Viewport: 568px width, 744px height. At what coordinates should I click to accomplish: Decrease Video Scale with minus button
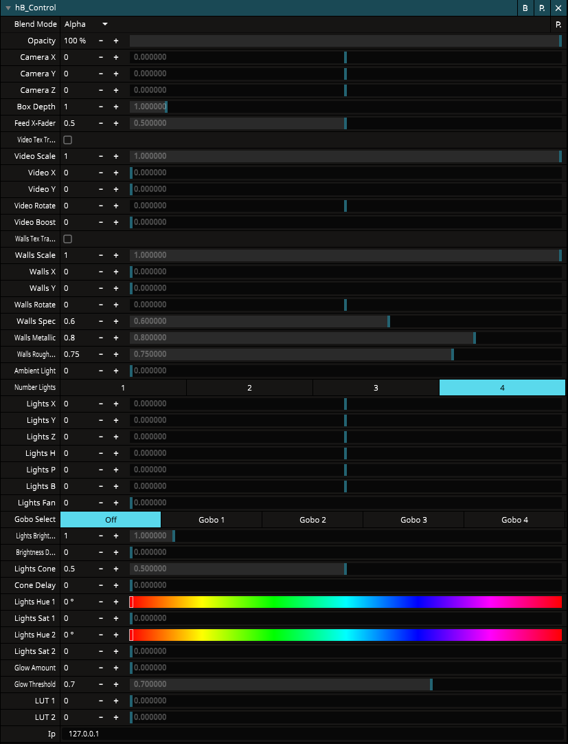(101, 156)
